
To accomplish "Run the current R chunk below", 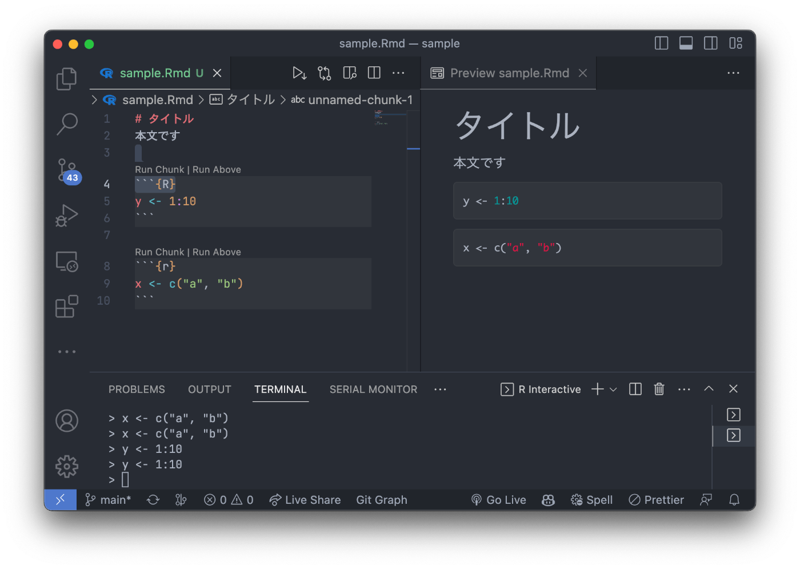I will [x=299, y=73].
